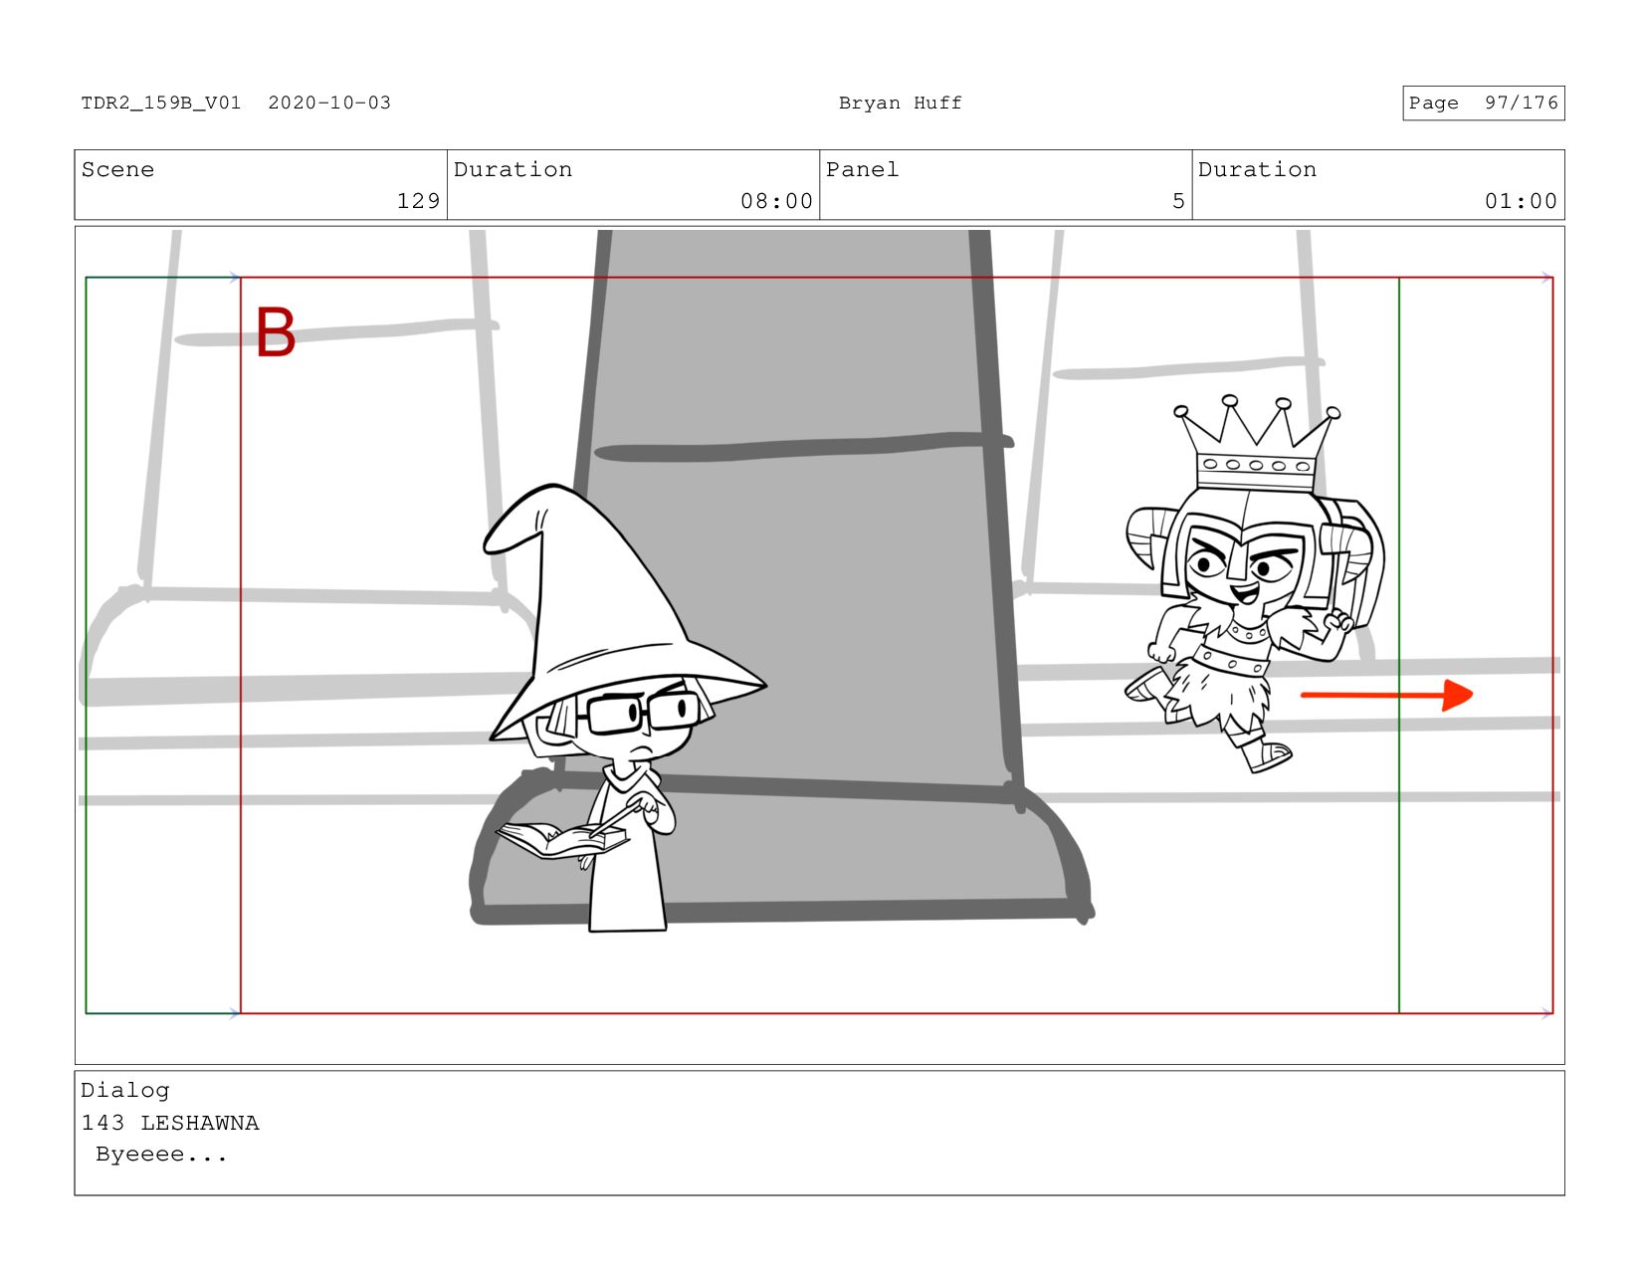1640x1270 pixels.
Task: Click the scene number 129
Action: point(418,201)
